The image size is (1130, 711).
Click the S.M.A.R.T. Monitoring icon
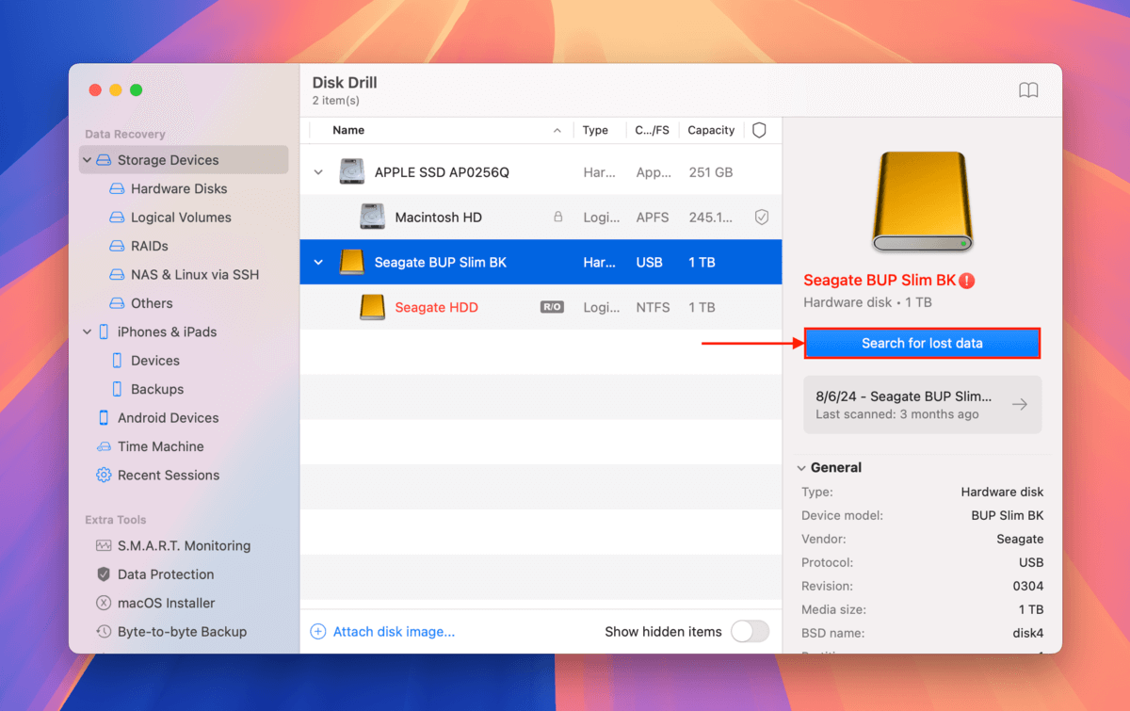click(104, 546)
